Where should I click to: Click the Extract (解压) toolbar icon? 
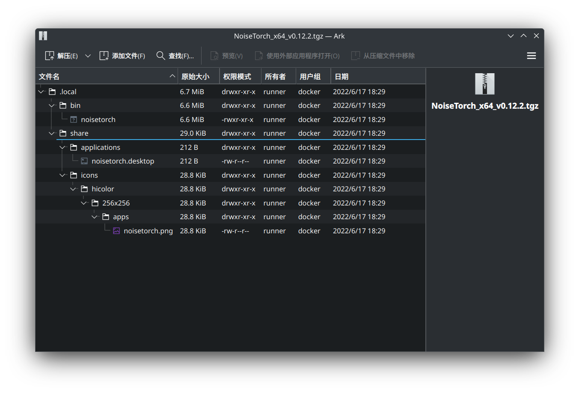coord(50,56)
